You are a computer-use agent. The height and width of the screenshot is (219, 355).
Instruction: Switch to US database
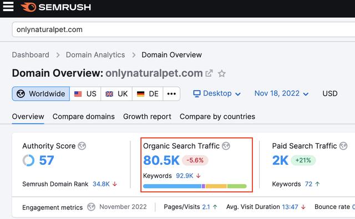click(x=85, y=93)
